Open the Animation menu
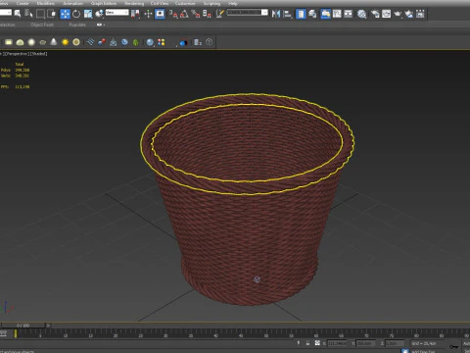Screen dimensions: 470x353 point(72,3)
